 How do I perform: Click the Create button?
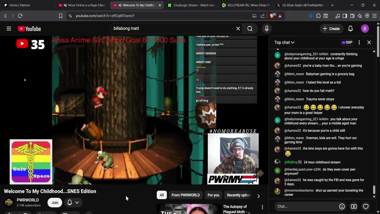[x=331, y=29]
